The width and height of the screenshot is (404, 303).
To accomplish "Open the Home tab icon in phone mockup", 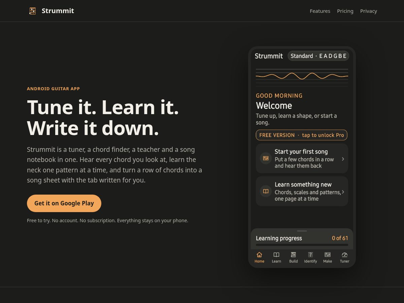I will click(x=259, y=255).
